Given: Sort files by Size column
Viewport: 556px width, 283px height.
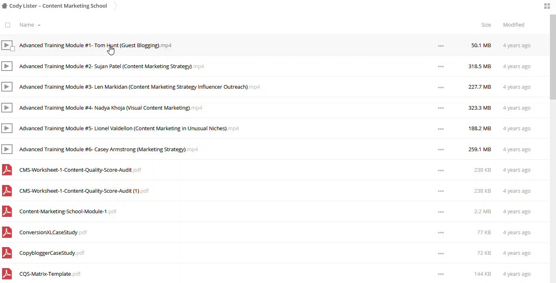Looking at the screenshot, I should (486, 25).
